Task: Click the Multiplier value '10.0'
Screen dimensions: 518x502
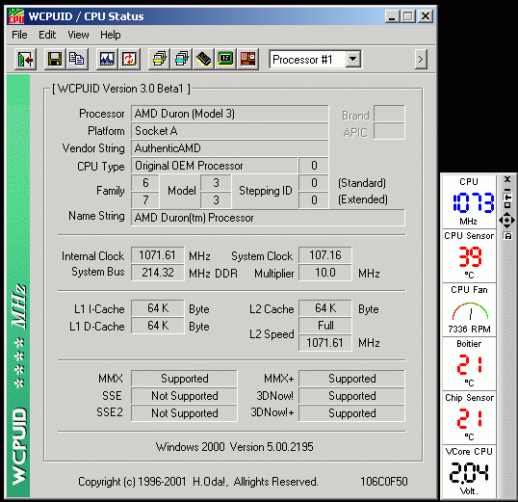Action: click(325, 273)
